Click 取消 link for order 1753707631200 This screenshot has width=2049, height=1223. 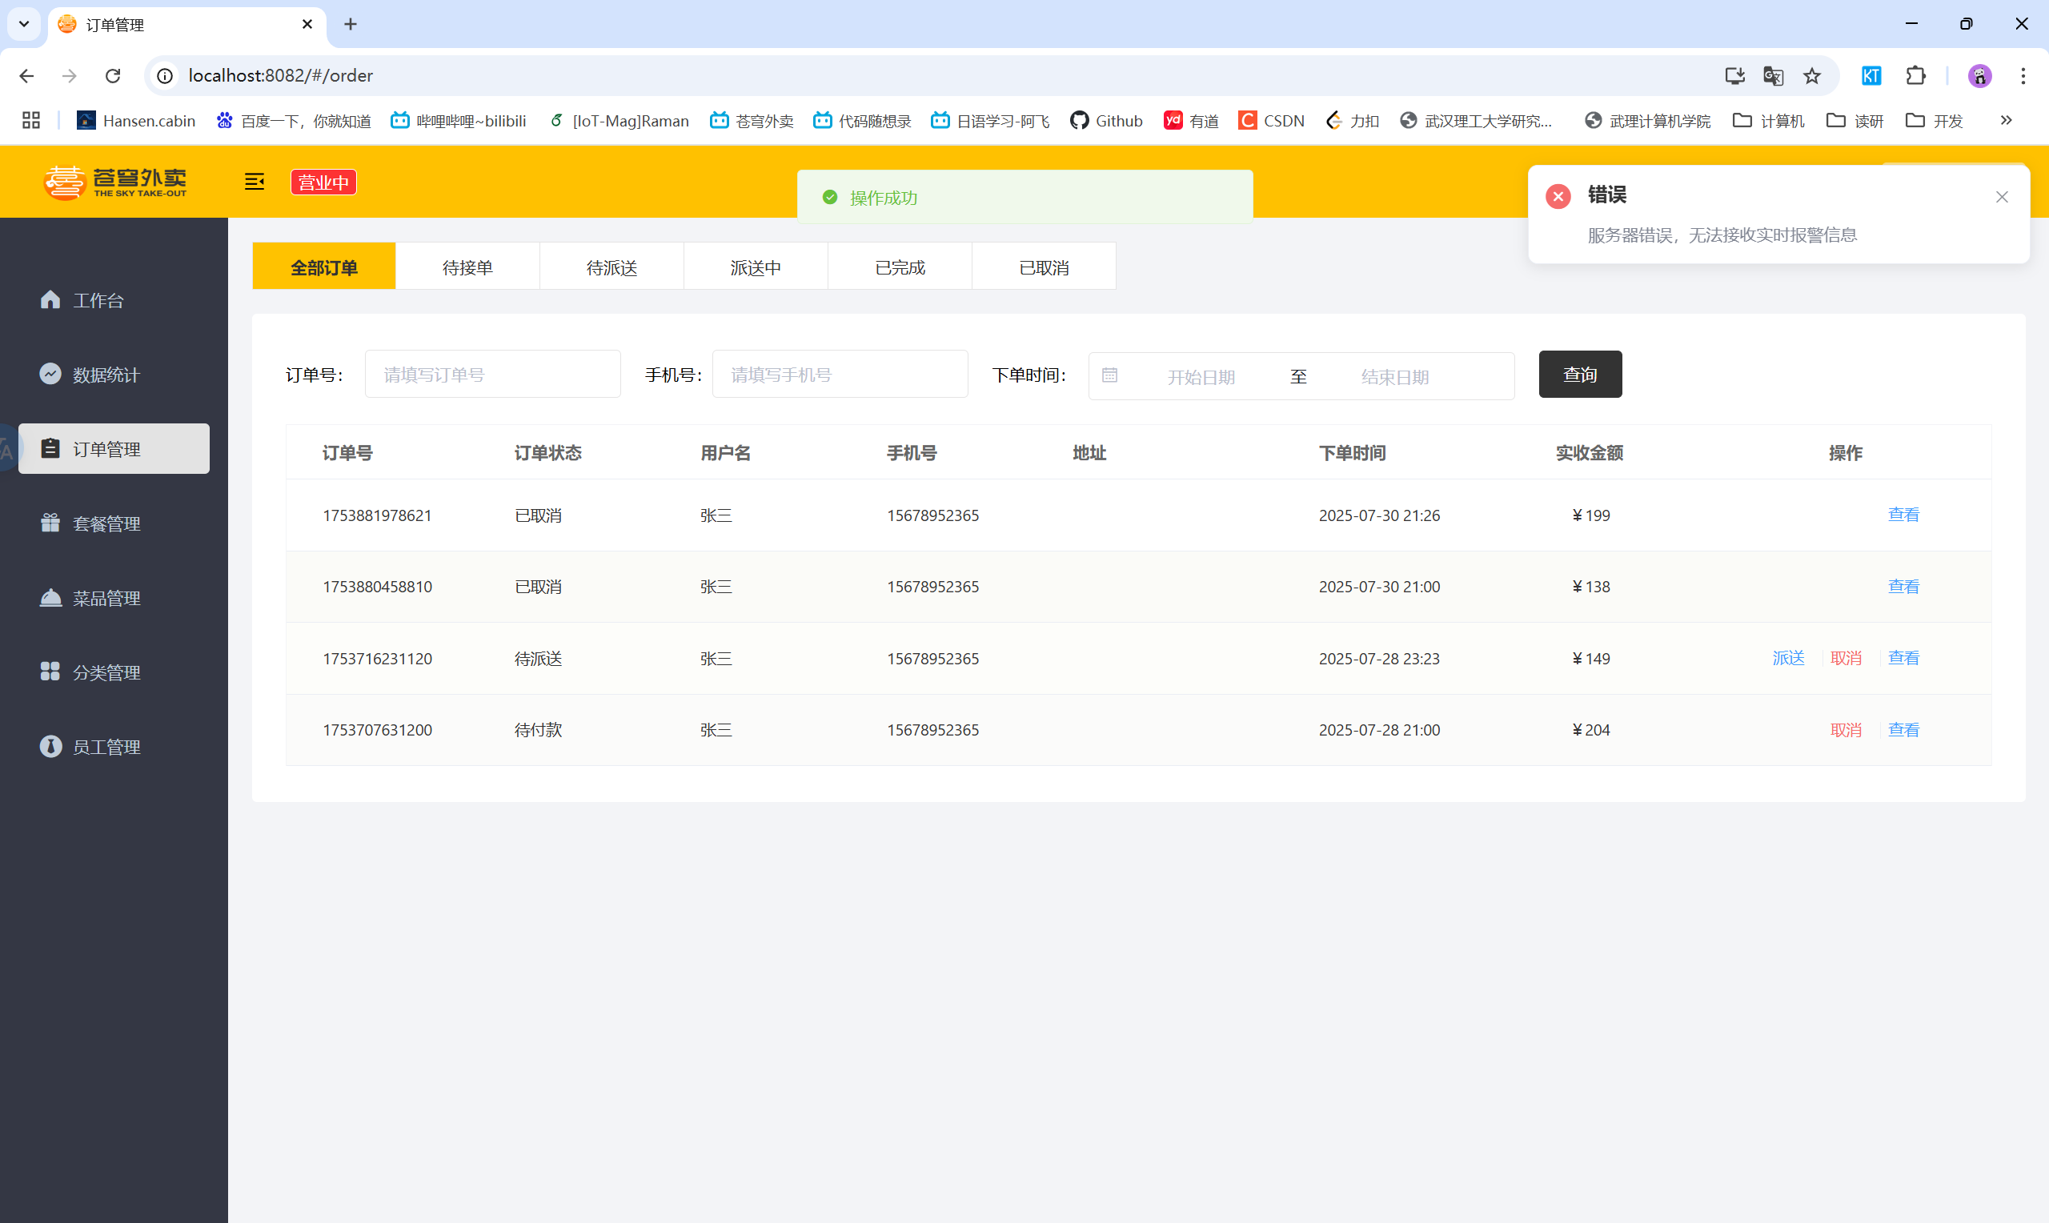point(1846,729)
